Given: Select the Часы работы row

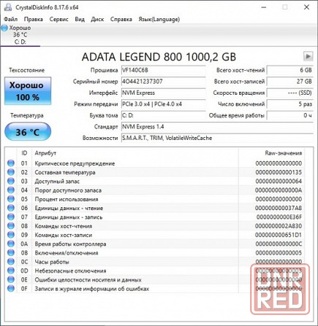Looking at the screenshot, I should [x=154, y=262].
